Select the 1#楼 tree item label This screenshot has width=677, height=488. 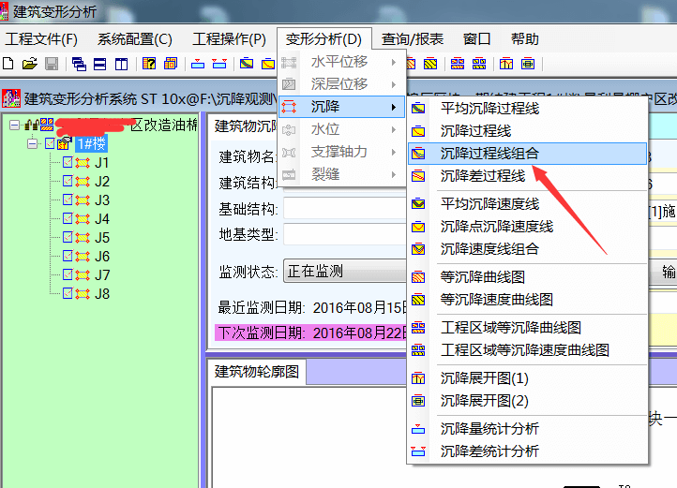(x=91, y=143)
